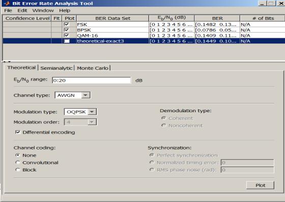Screen dimensions: 285x202
Task: Select the theoretical-exact3 data set name
Action: click(x=100, y=41)
